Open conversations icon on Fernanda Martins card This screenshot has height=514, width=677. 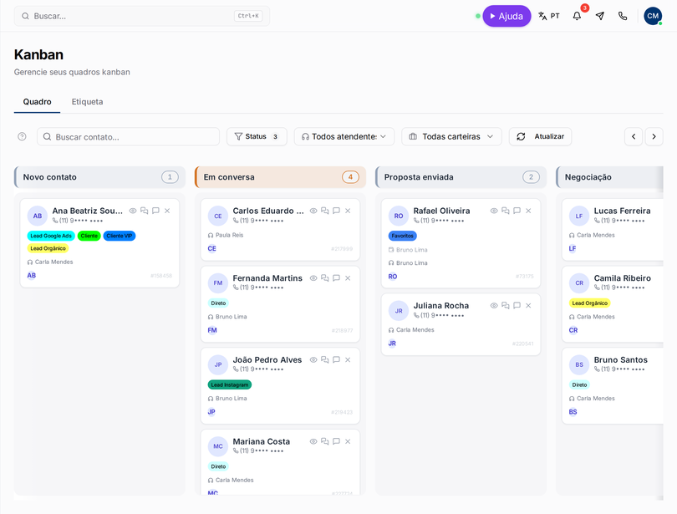(324, 278)
